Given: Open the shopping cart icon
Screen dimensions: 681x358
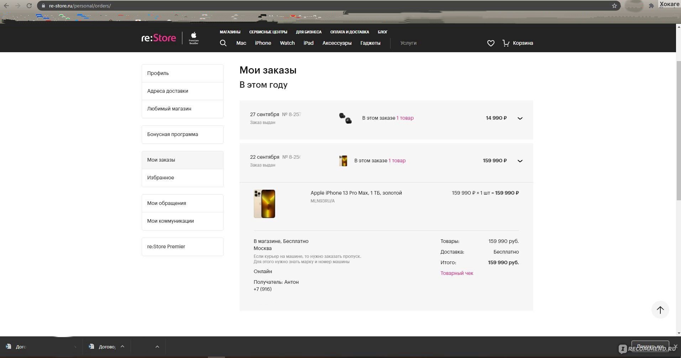Looking at the screenshot, I should (506, 43).
